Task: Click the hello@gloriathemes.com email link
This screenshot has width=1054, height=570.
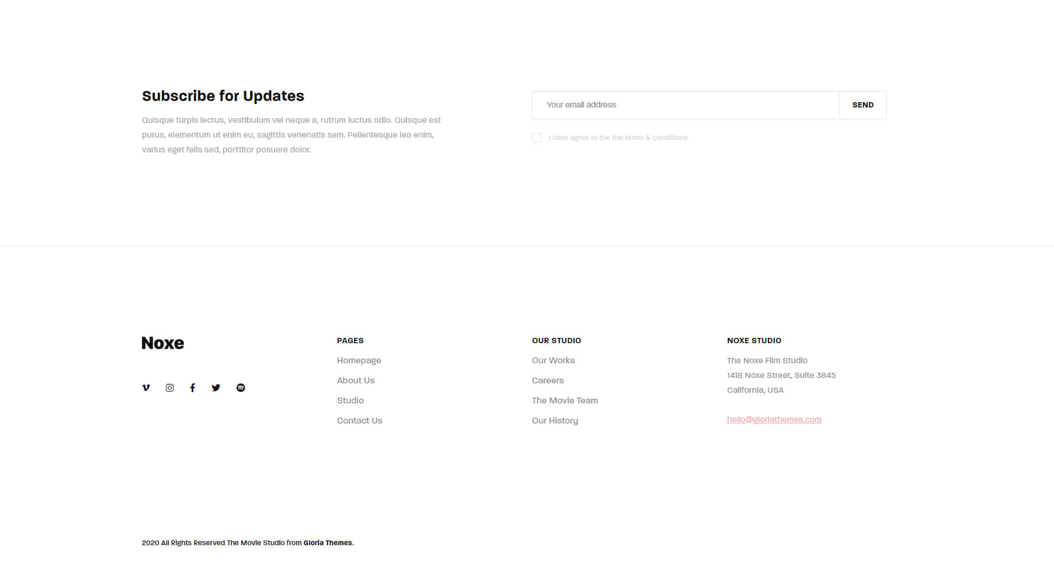Action: click(774, 419)
